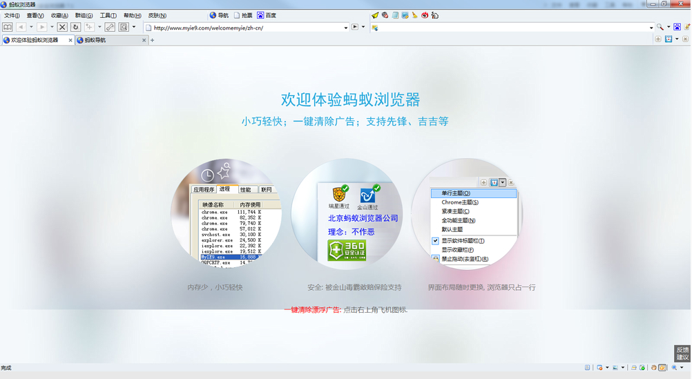Viewport: 692px width, 379px height.
Task: Click the Baidu paw icon right of search
Action: pyautogui.click(x=677, y=28)
